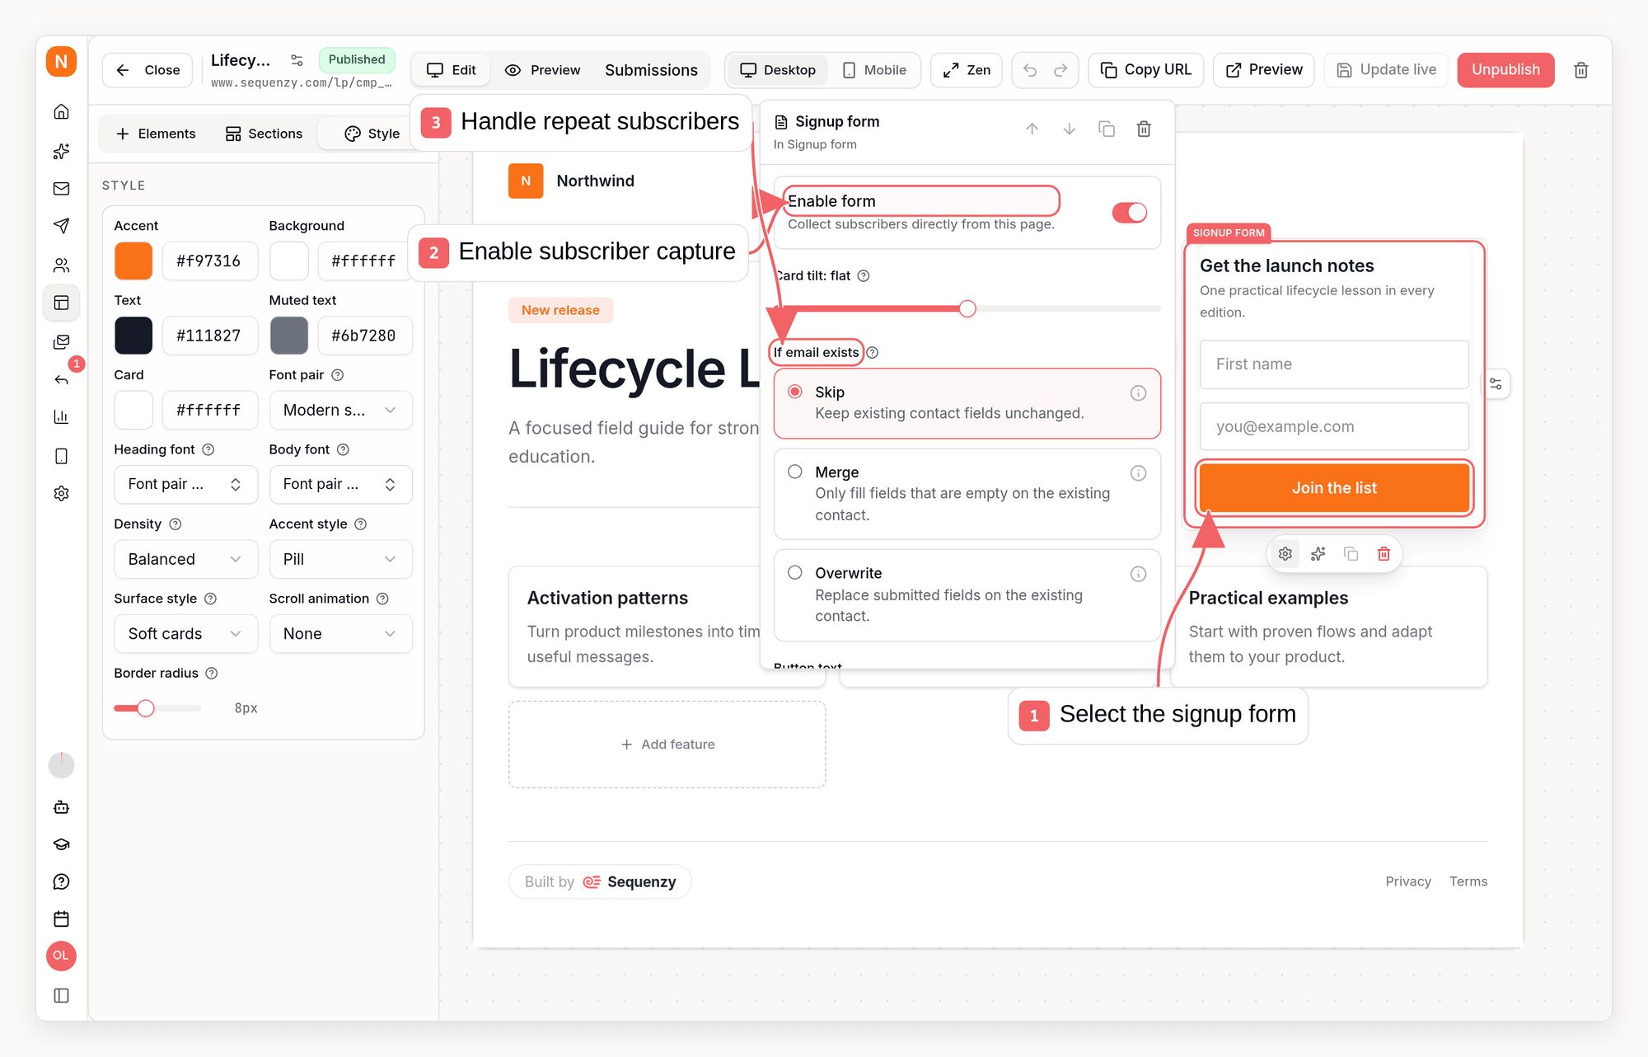
Task: Open the Font pair dropdown Modern s...
Action: coord(340,410)
